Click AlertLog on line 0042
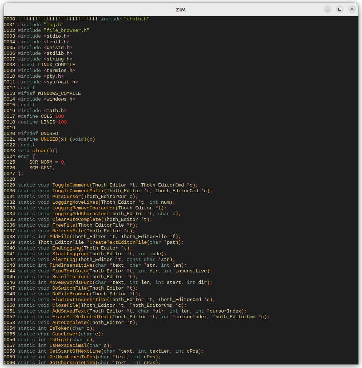Viewport: 362px width, 368px height. pos(64,259)
